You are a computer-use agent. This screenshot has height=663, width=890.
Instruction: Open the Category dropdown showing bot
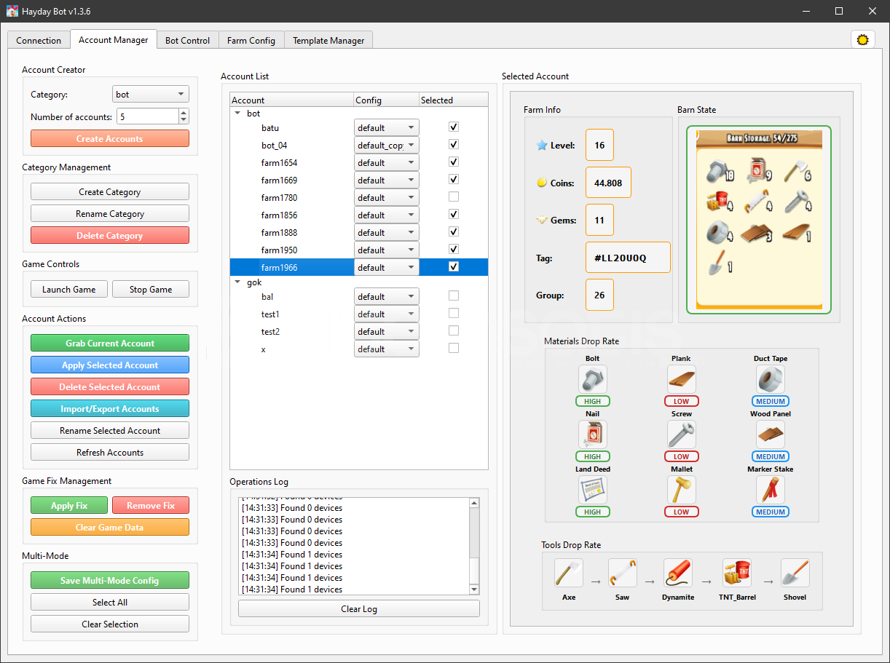[151, 95]
